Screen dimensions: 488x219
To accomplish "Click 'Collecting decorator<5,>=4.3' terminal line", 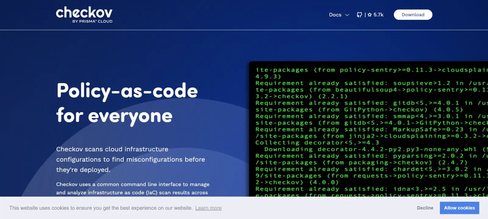I will click(317, 143).
